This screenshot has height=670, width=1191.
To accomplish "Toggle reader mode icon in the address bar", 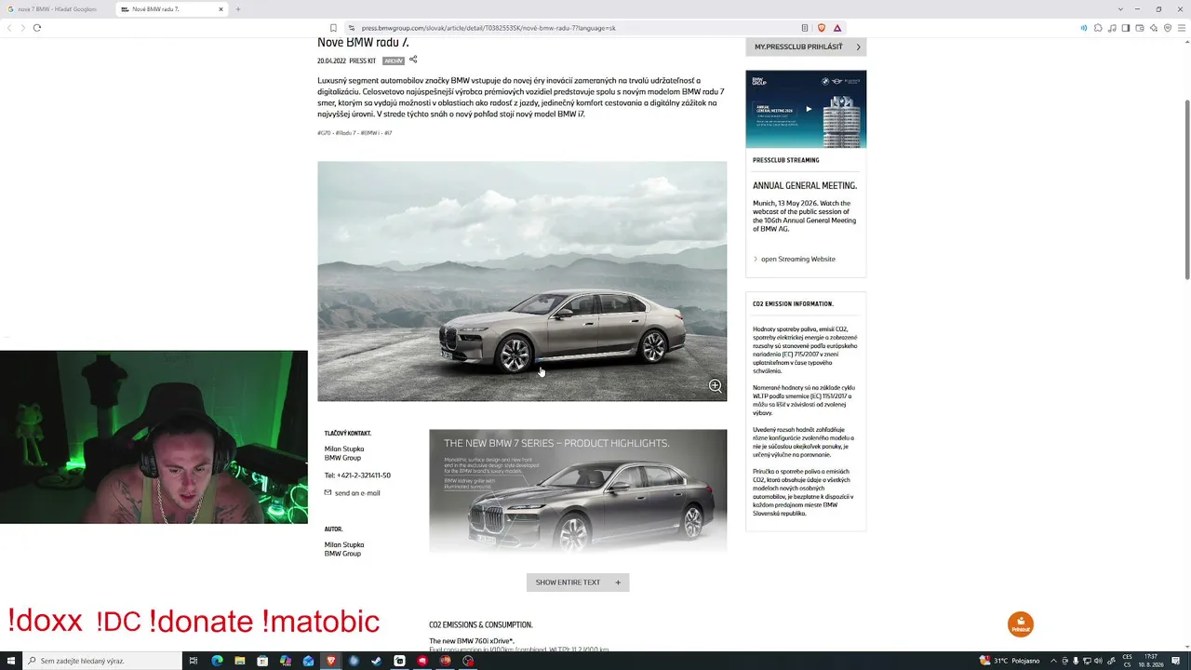I will 805,28.
